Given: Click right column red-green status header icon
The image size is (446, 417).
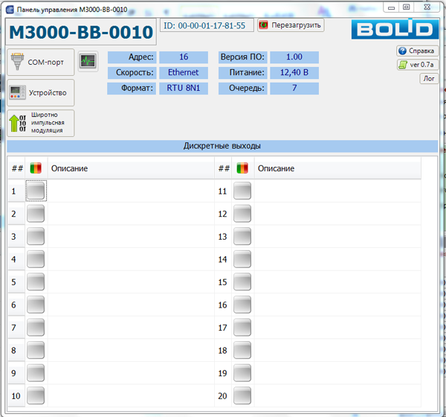Looking at the screenshot, I should tap(242, 169).
